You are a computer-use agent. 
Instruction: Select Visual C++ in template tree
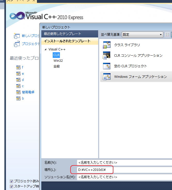tap(57, 49)
